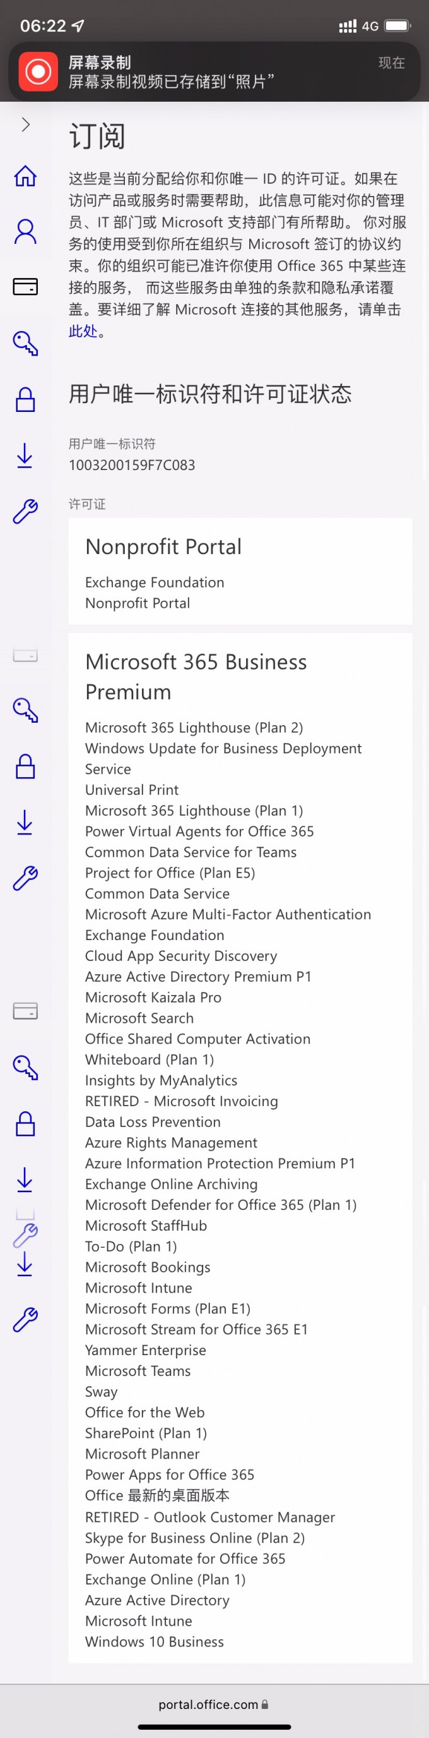Click the topmost padlock icon in sidebar
Screen dimensions: 429x1738
click(26, 399)
